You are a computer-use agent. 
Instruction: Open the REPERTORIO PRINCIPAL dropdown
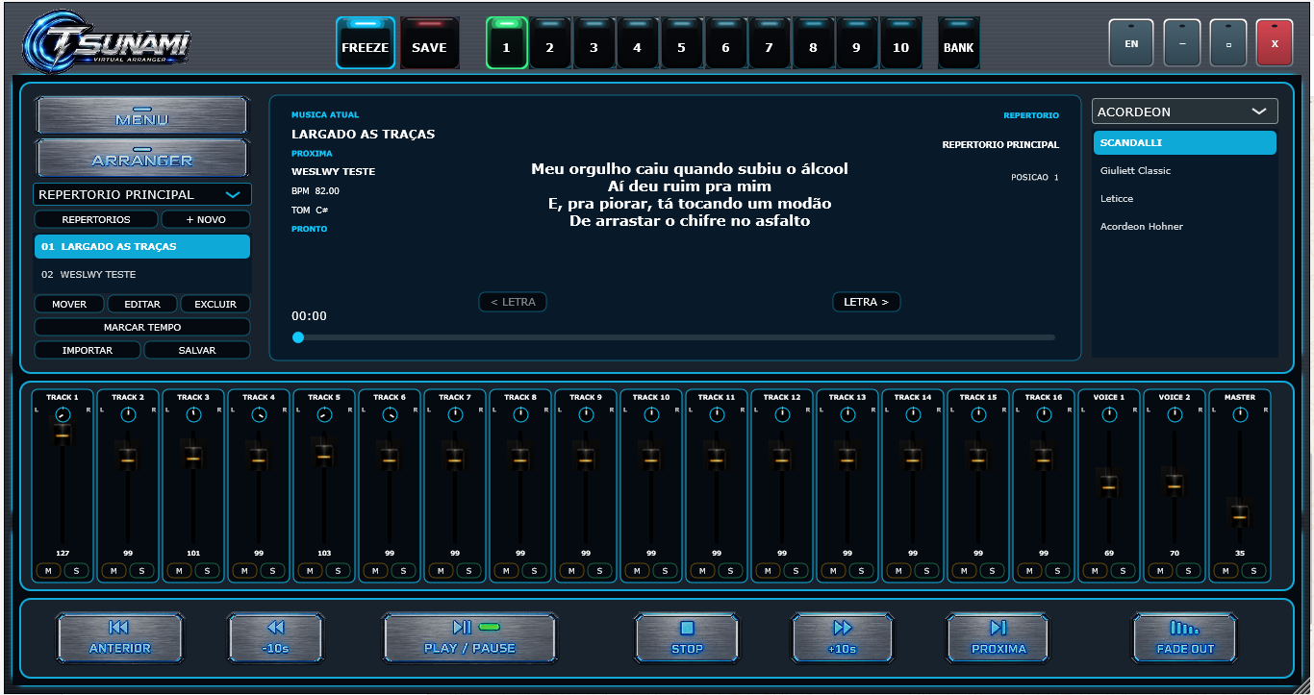coord(142,194)
